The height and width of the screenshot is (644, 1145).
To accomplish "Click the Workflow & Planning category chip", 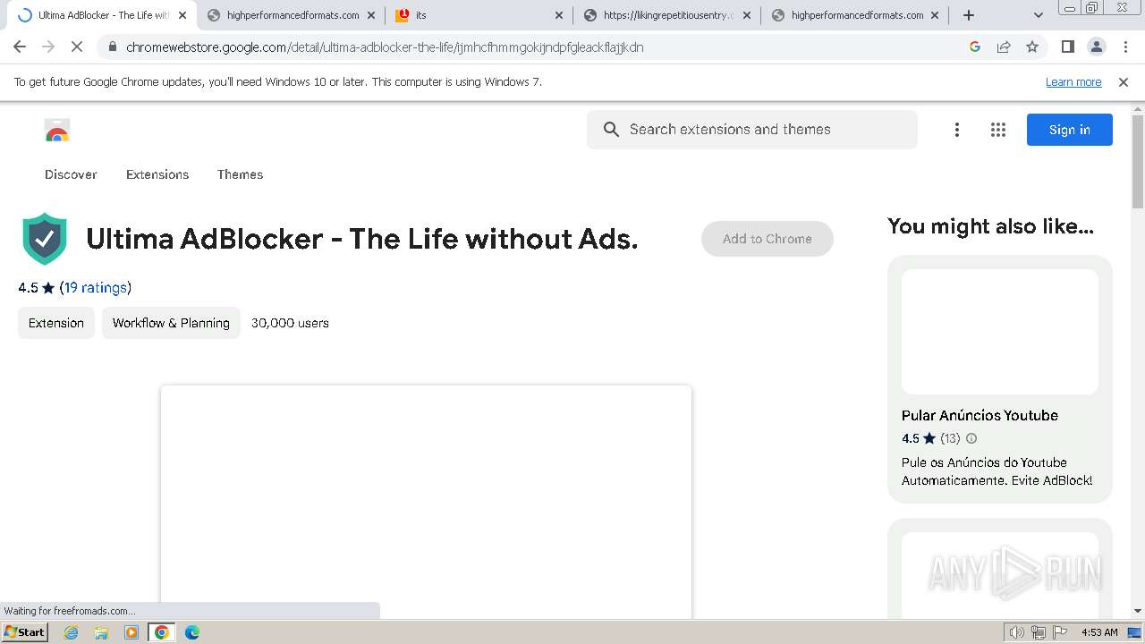I will [171, 323].
